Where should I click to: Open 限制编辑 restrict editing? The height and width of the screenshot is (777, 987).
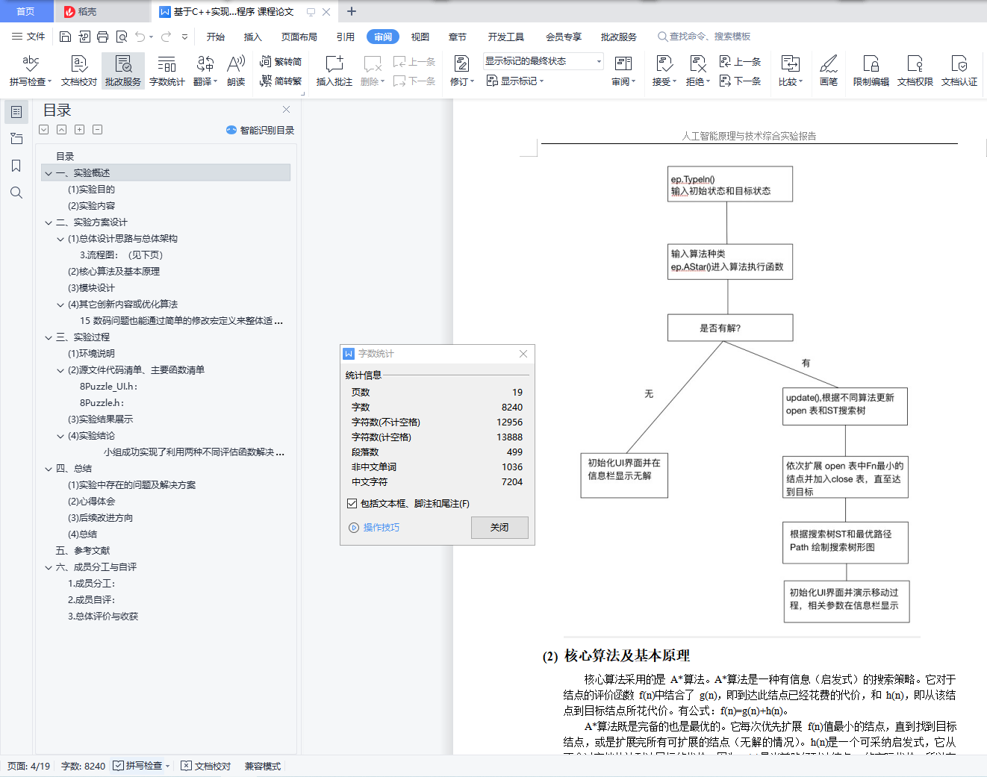pyautogui.click(x=871, y=71)
